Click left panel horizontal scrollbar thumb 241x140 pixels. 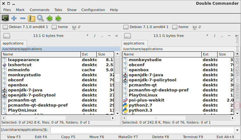coord(36,118)
